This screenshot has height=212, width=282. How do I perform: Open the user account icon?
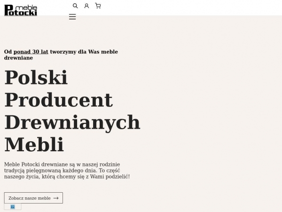point(86,6)
